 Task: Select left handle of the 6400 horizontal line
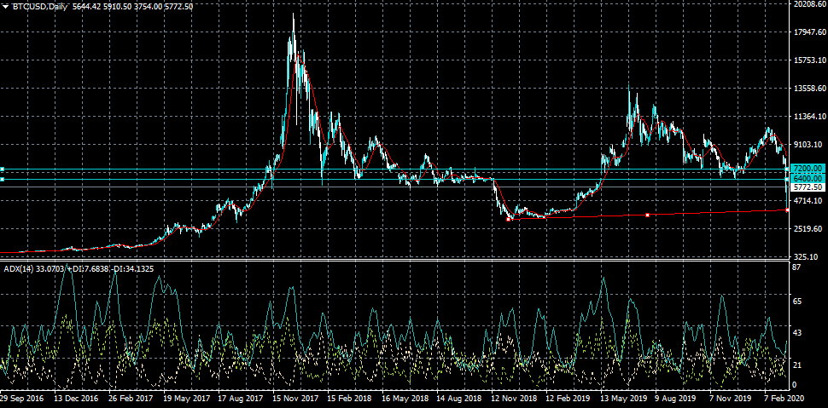coord(2,179)
